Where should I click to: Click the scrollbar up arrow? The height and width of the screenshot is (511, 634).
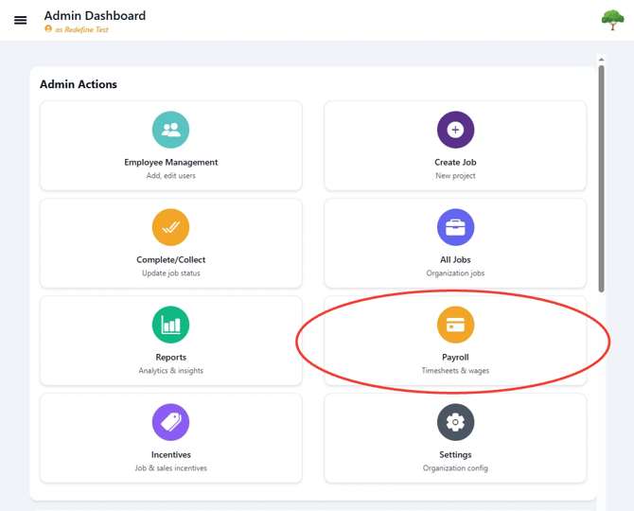tap(601, 60)
